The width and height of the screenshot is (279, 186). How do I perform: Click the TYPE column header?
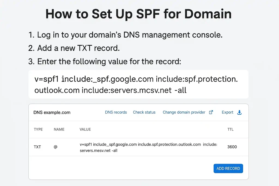point(38,129)
